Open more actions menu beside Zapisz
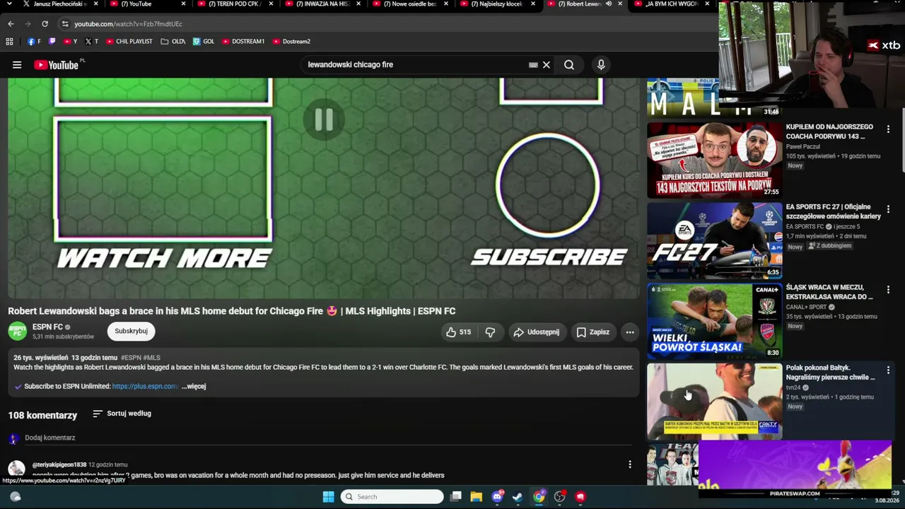The height and width of the screenshot is (509, 905). pyautogui.click(x=630, y=332)
